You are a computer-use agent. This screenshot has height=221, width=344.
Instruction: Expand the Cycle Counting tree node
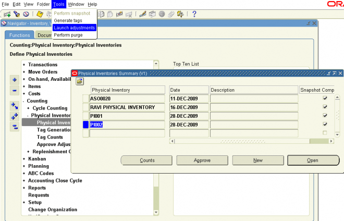28,108
